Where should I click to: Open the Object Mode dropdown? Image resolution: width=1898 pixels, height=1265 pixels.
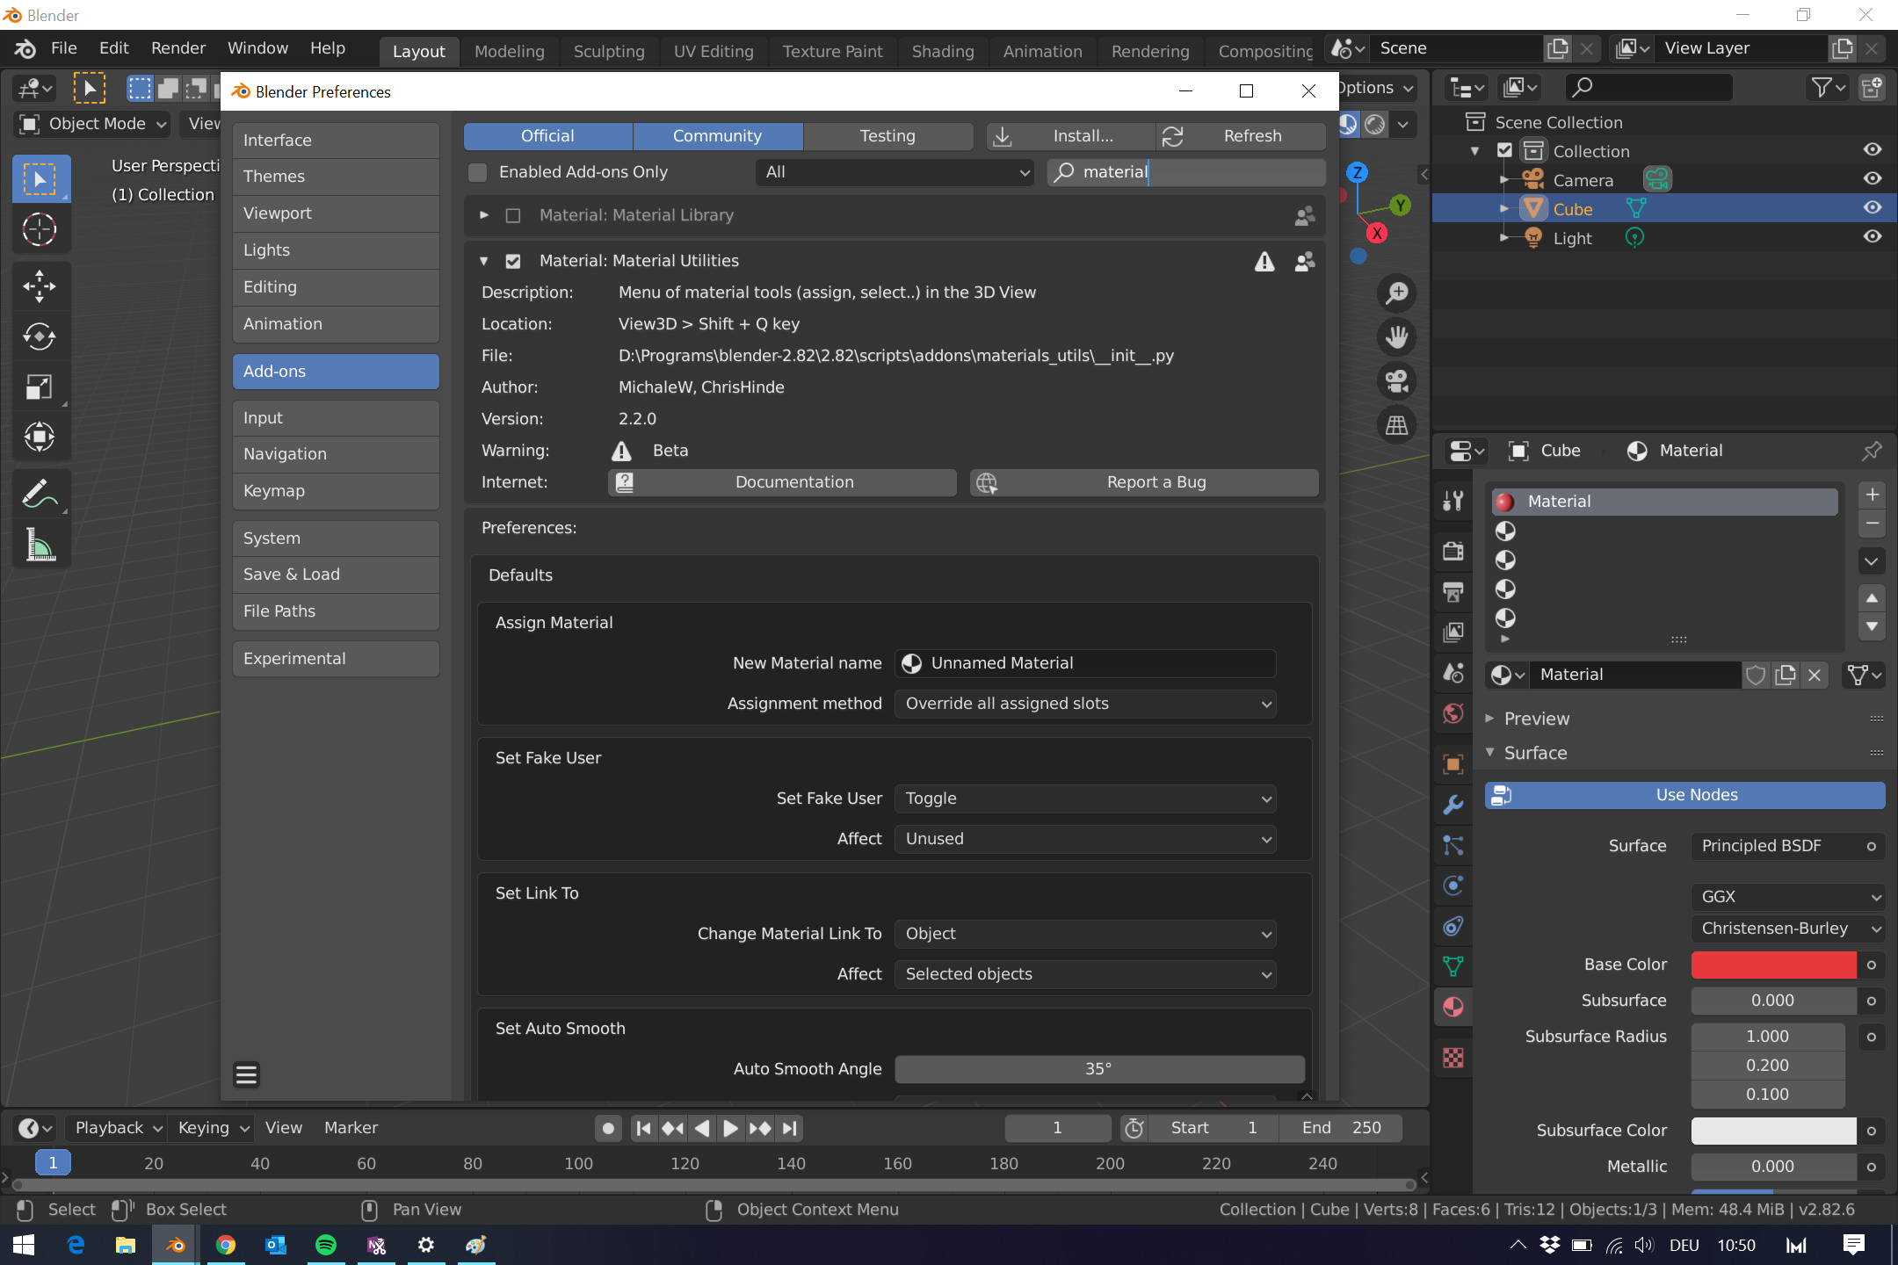92,124
